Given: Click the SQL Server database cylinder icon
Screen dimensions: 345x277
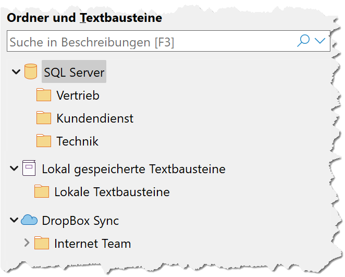Looking at the screenshot, I should [x=31, y=71].
